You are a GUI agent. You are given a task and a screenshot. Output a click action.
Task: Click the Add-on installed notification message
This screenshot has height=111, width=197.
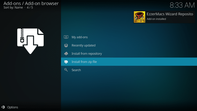(x=156, y=19)
